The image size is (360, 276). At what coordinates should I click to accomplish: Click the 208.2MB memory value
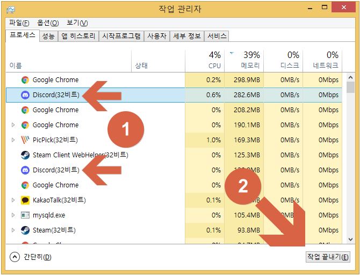pyautogui.click(x=247, y=110)
